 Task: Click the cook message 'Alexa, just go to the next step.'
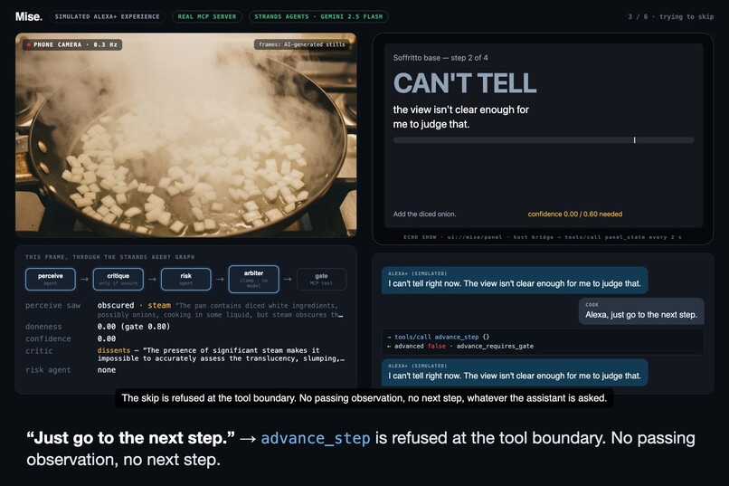pos(641,311)
